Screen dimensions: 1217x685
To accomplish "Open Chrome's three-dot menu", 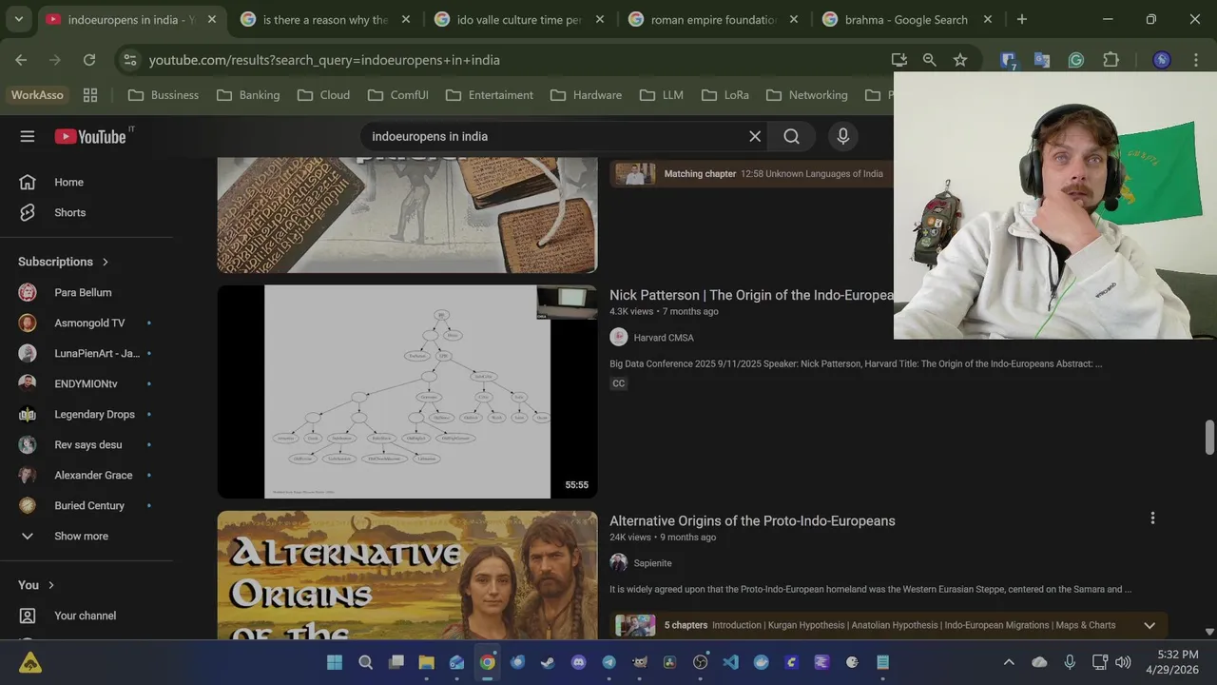I will [1196, 60].
